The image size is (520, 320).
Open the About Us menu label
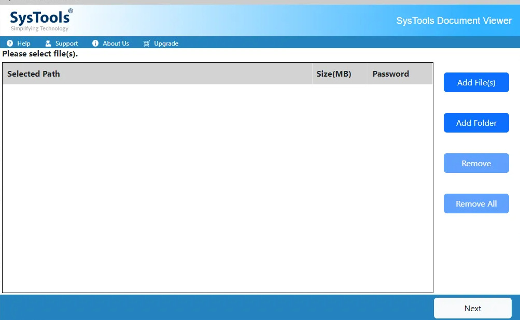point(116,43)
